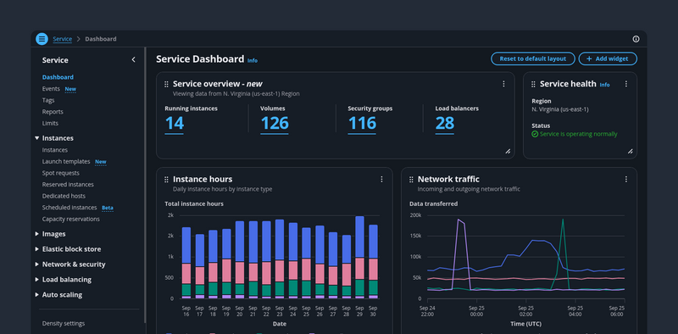Click the Sep 29 stacked bar
Screen dimensions: 678x334
point(359,258)
